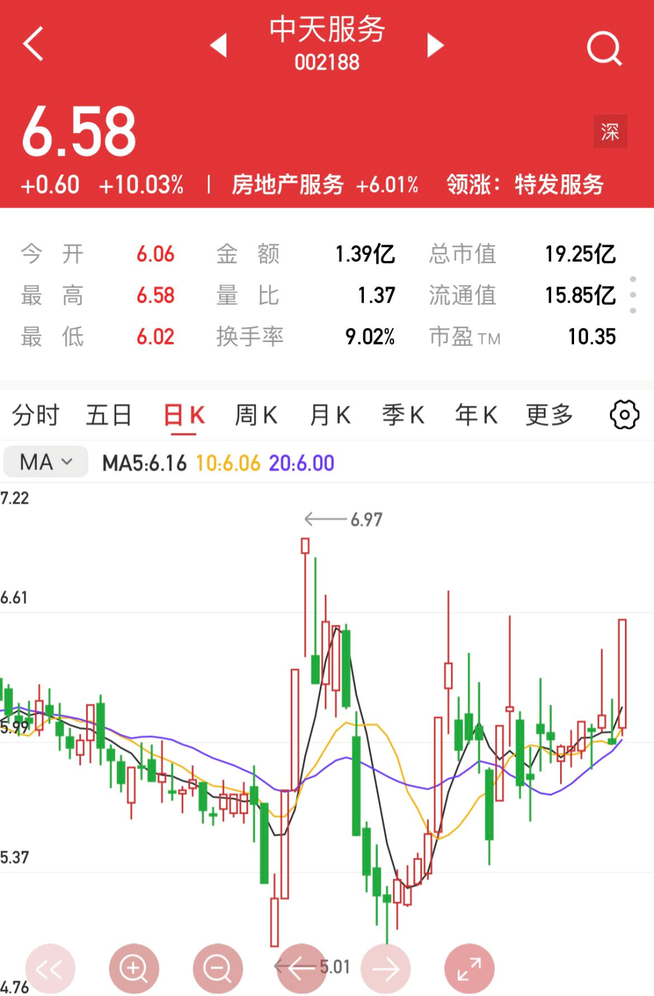This screenshot has width=654, height=996.
Task: Open 房地产服务 sector link
Action: [288, 185]
